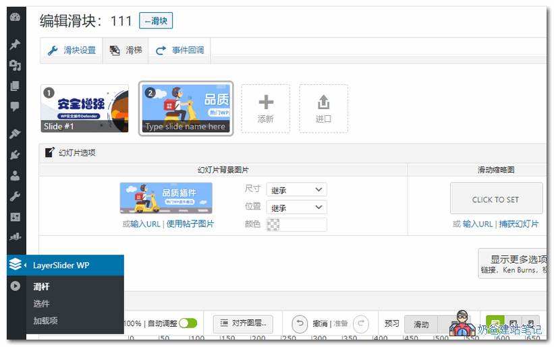Click 显示更多选项 show more options button
The image size is (554, 347).
513,263
